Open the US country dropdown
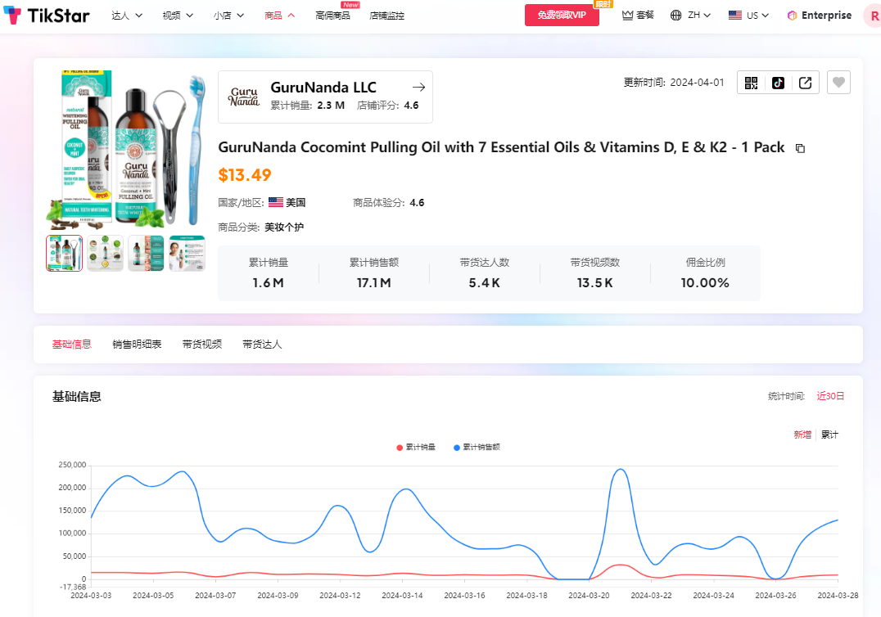Image resolution: width=881 pixels, height=617 pixels. 758,16
